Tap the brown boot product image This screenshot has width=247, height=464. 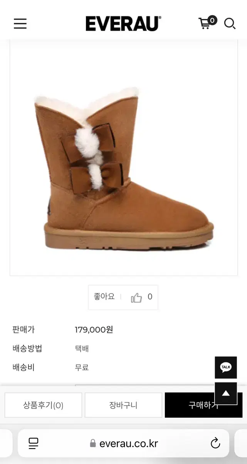pyautogui.click(x=123, y=169)
